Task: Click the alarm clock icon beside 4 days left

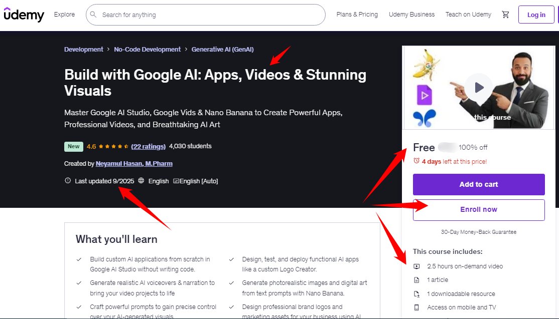Action: click(x=416, y=161)
